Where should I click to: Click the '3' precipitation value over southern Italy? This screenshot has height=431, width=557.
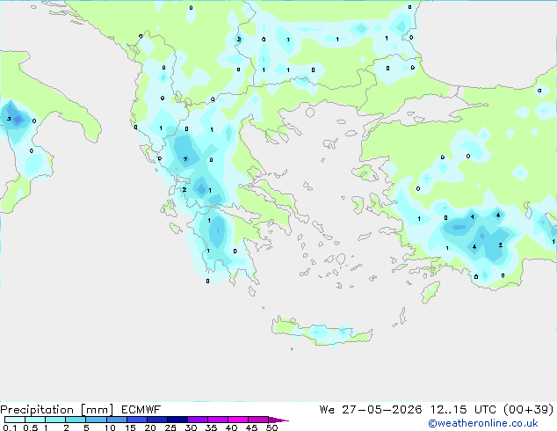pos(9,119)
